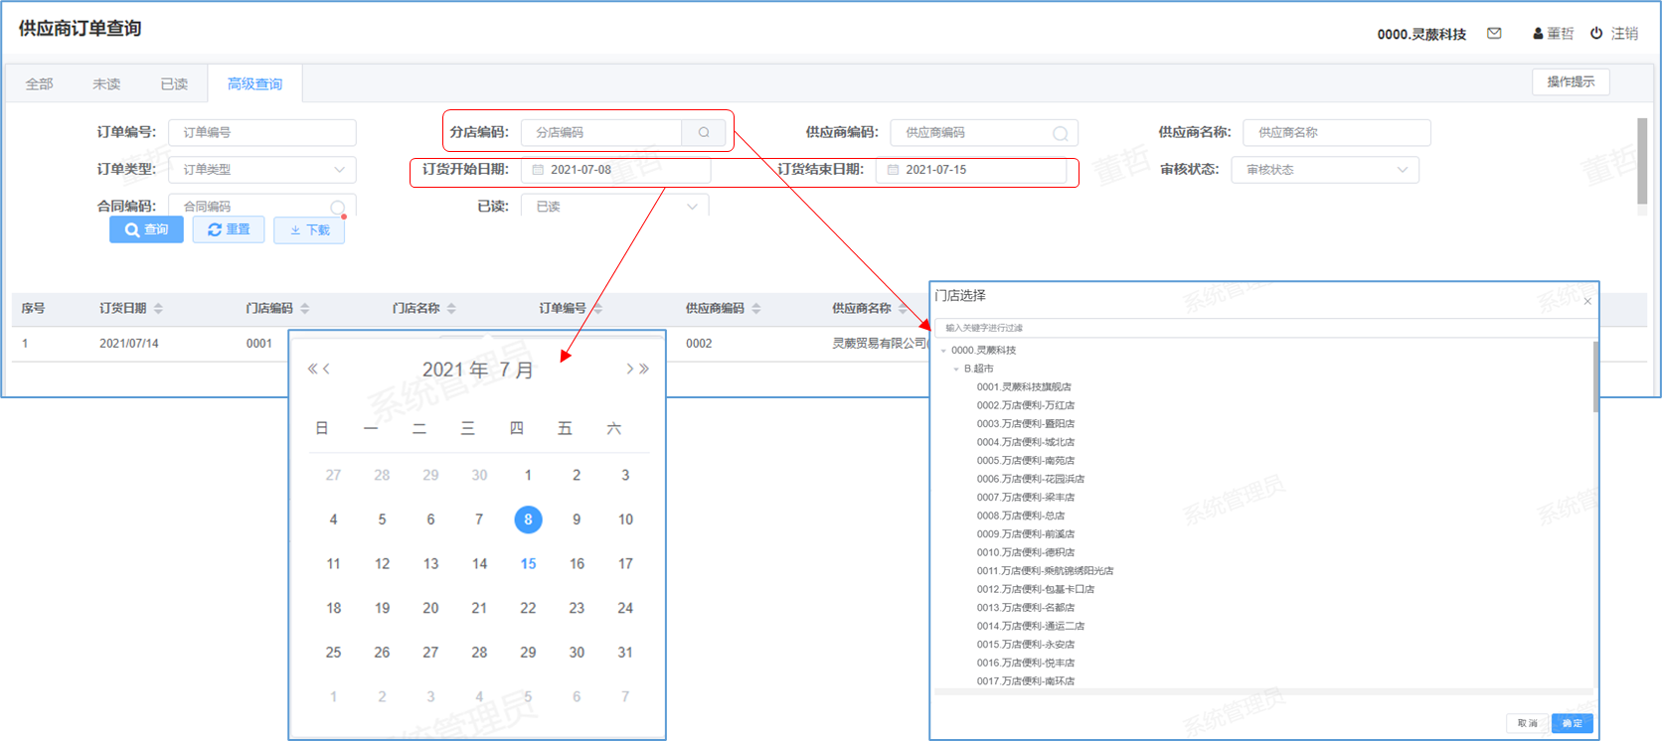Screen dimensions: 1662x741
Task: Click the mail envelope icon in header
Action: [1494, 34]
